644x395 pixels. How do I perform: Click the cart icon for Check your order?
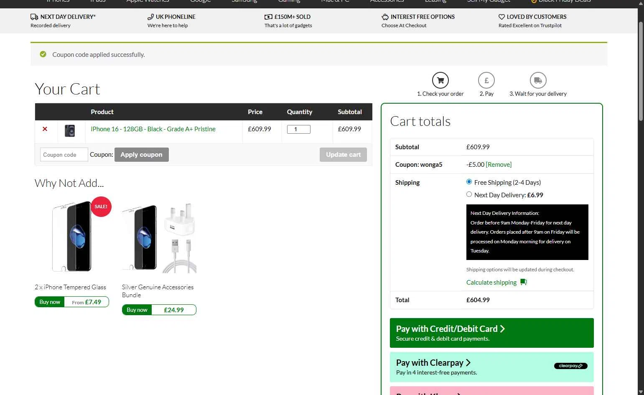(440, 80)
